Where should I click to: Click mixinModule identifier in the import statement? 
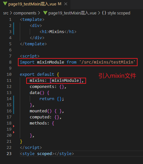(51, 62)
